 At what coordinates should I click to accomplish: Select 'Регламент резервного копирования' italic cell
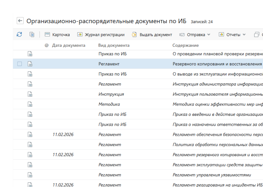pyautogui.click(x=218, y=155)
